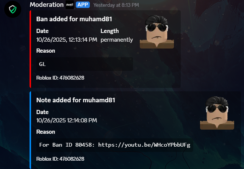Click the blue stripe of Note embed
244x169 pixels.
point(30,130)
